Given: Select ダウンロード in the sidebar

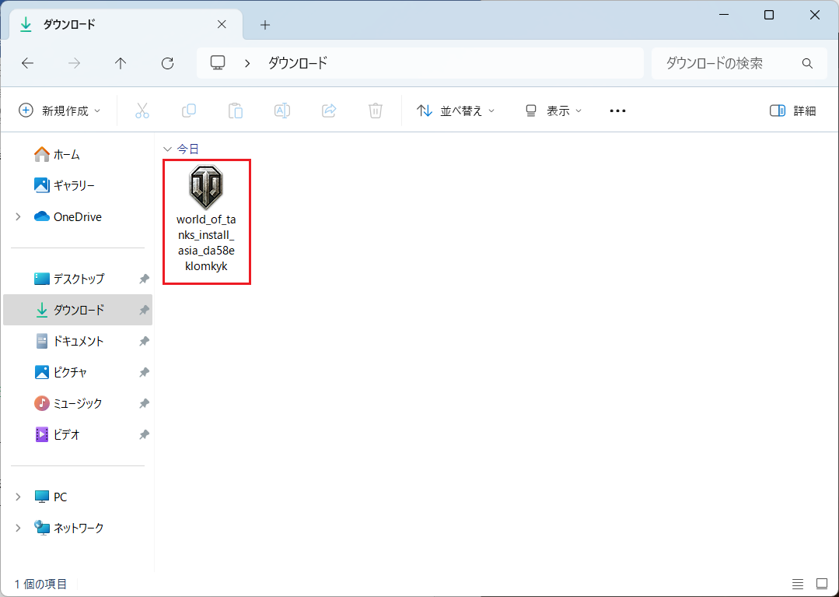Looking at the screenshot, I should [78, 310].
